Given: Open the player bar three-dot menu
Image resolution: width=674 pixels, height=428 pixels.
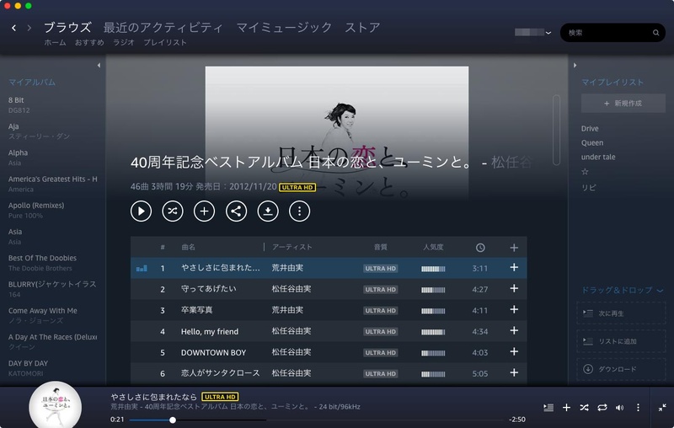Looking at the screenshot, I should [638, 408].
